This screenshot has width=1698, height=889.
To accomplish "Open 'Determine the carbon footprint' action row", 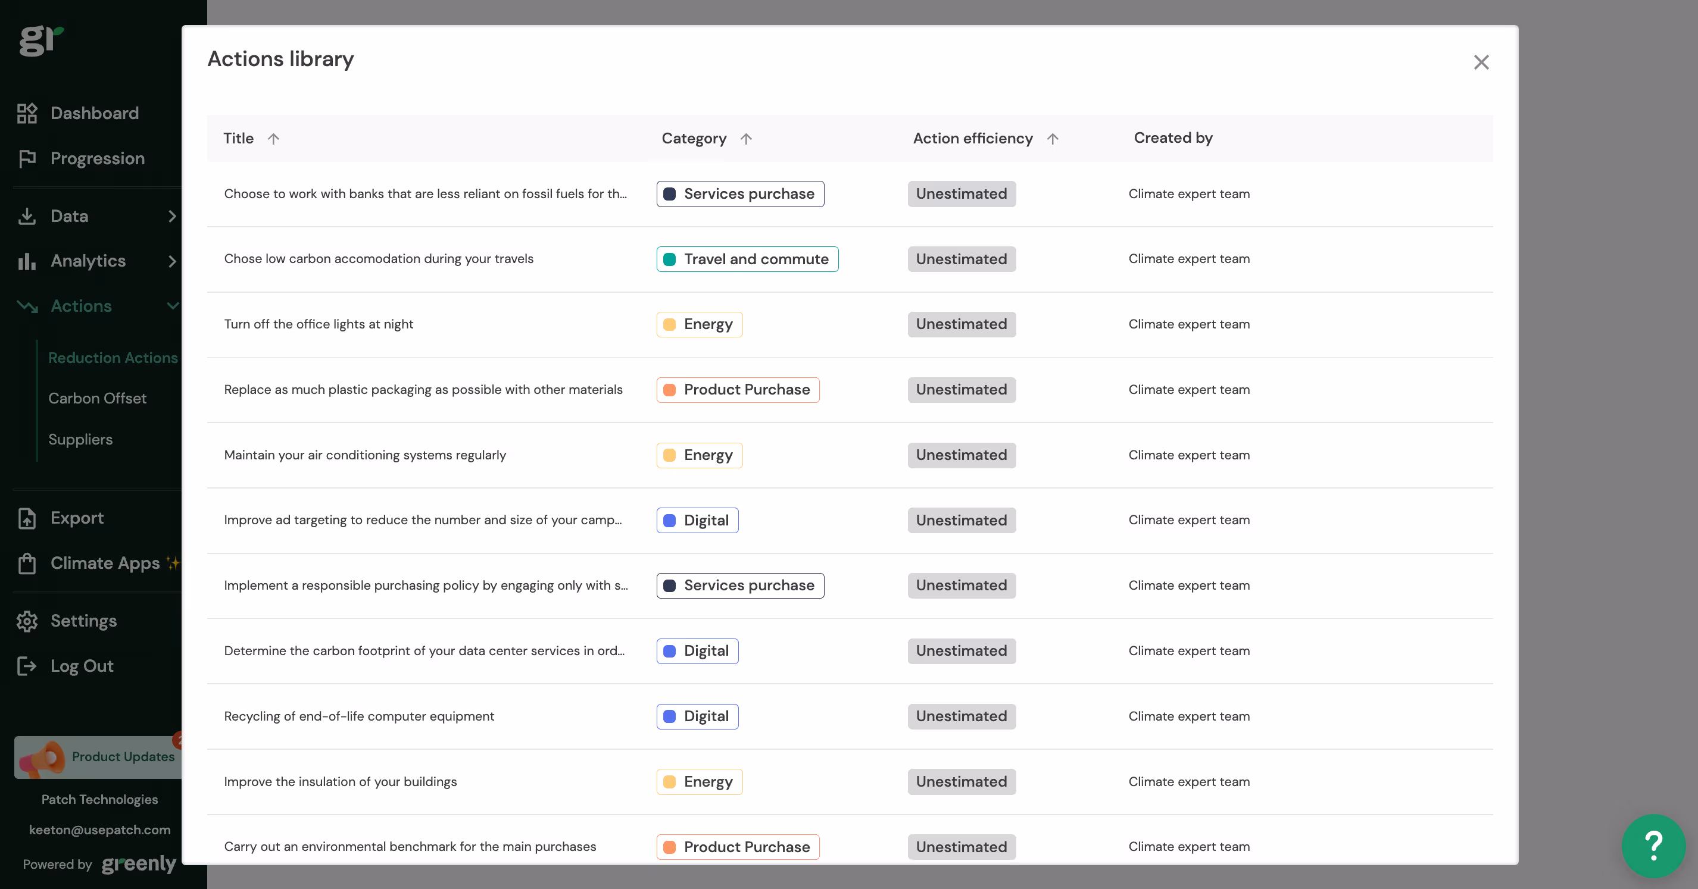I will (850, 650).
